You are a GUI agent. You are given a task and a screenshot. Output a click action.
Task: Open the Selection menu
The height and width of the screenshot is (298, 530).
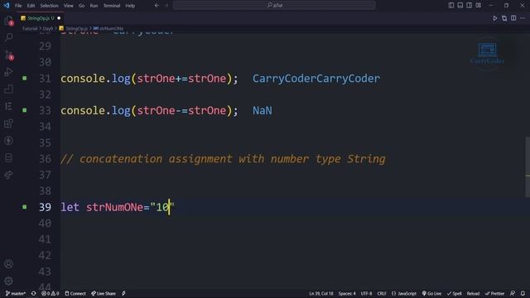pyautogui.click(x=50, y=6)
